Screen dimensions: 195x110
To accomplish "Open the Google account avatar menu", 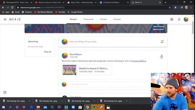I will click(x=186, y=19).
